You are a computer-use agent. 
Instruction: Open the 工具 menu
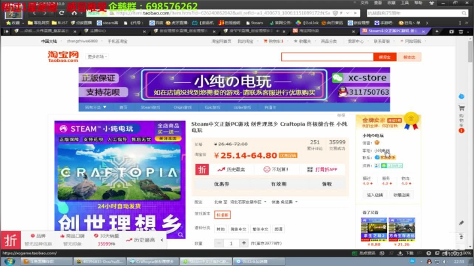click(405, 3)
